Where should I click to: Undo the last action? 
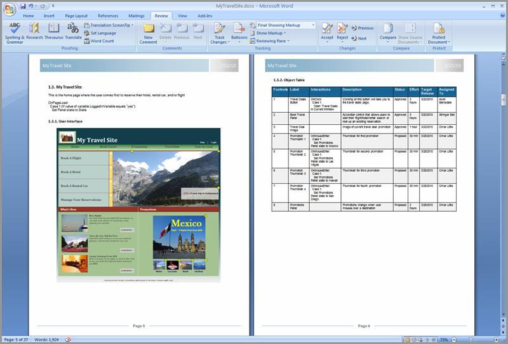(30, 6)
